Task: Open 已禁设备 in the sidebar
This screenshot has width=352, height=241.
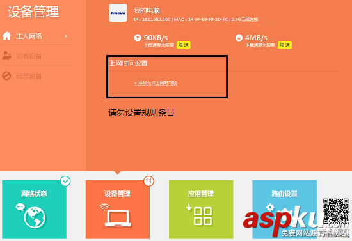Action: (x=29, y=76)
